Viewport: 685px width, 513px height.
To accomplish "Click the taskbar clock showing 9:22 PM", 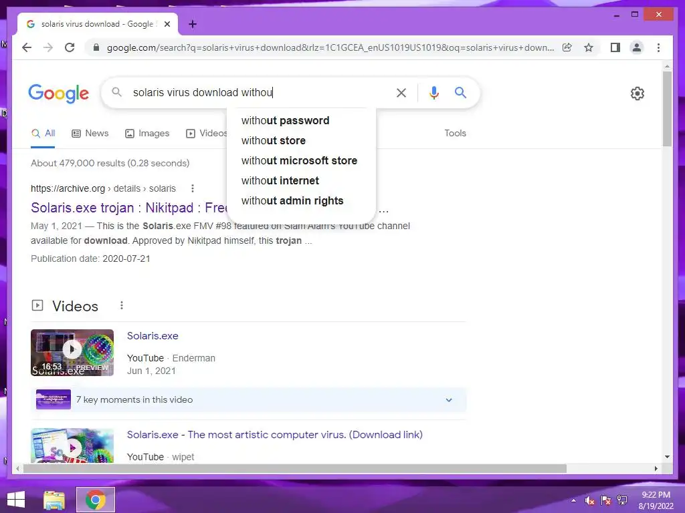I will (x=656, y=500).
